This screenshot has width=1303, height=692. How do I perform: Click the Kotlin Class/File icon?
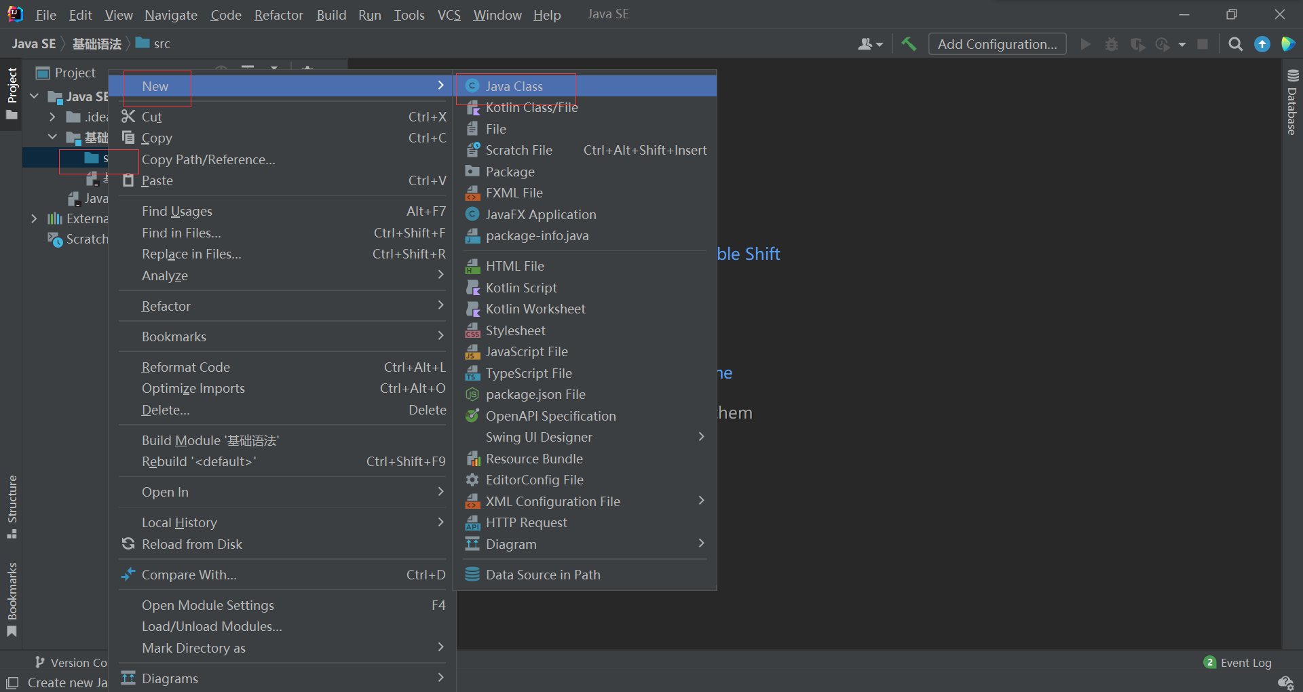pos(473,107)
